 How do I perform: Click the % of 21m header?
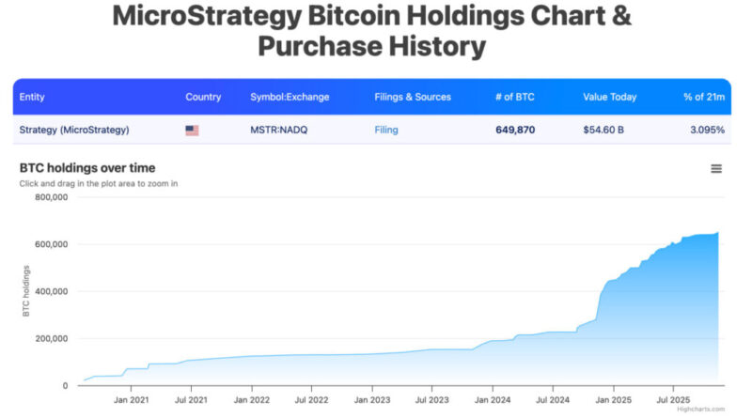704,97
